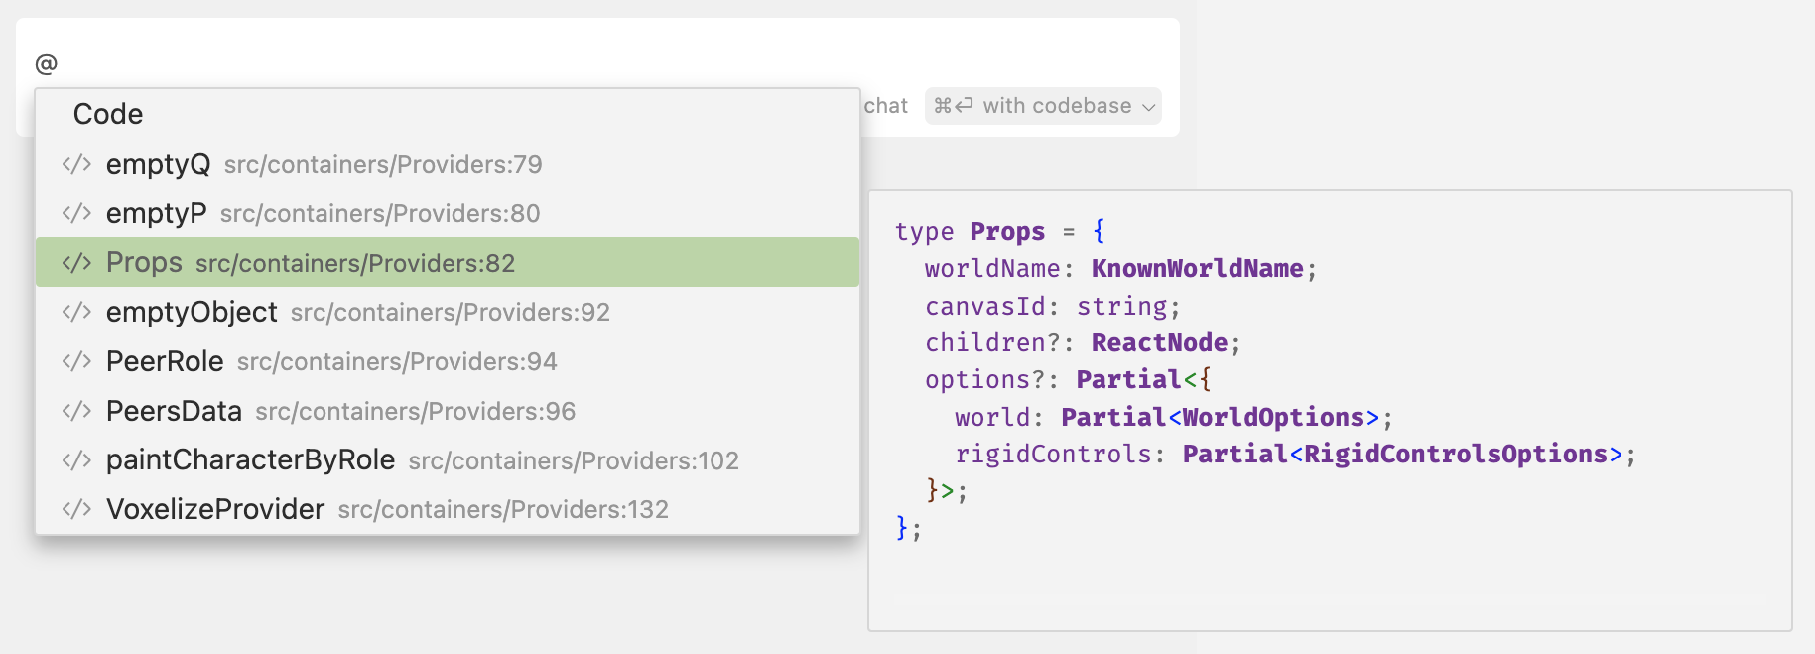Click the code icon next to Props
The image size is (1815, 654).
[76, 263]
